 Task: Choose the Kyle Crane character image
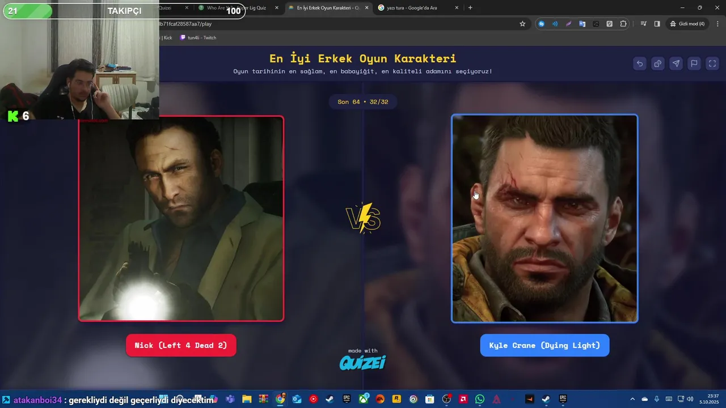point(544,219)
